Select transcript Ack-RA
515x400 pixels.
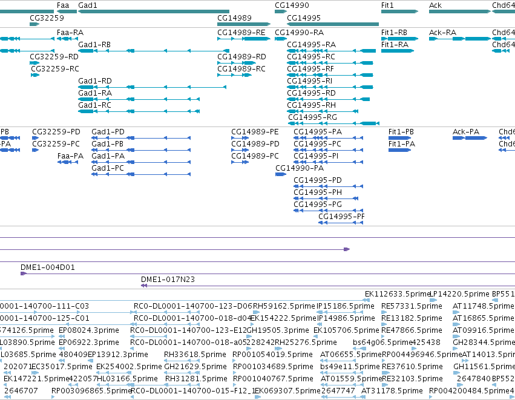tap(442, 33)
